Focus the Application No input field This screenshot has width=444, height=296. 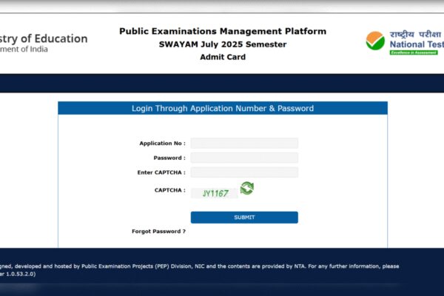[244, 144]
